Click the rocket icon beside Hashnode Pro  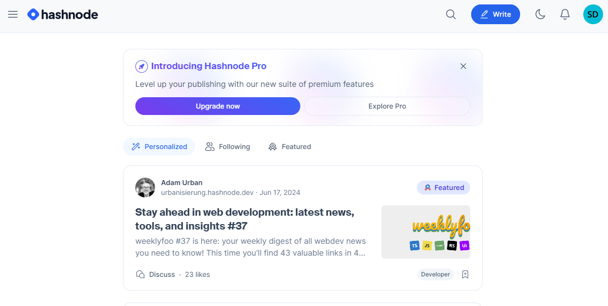(x=141, y=66)
